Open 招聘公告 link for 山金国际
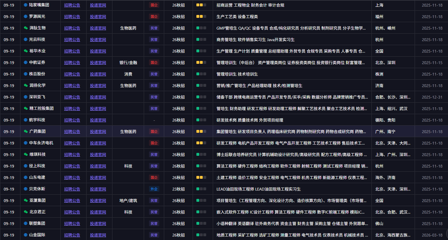 [72, 235]
